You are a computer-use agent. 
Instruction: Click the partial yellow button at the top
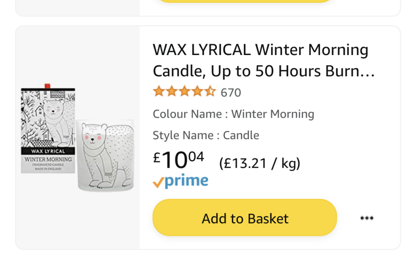click(245, 1)
